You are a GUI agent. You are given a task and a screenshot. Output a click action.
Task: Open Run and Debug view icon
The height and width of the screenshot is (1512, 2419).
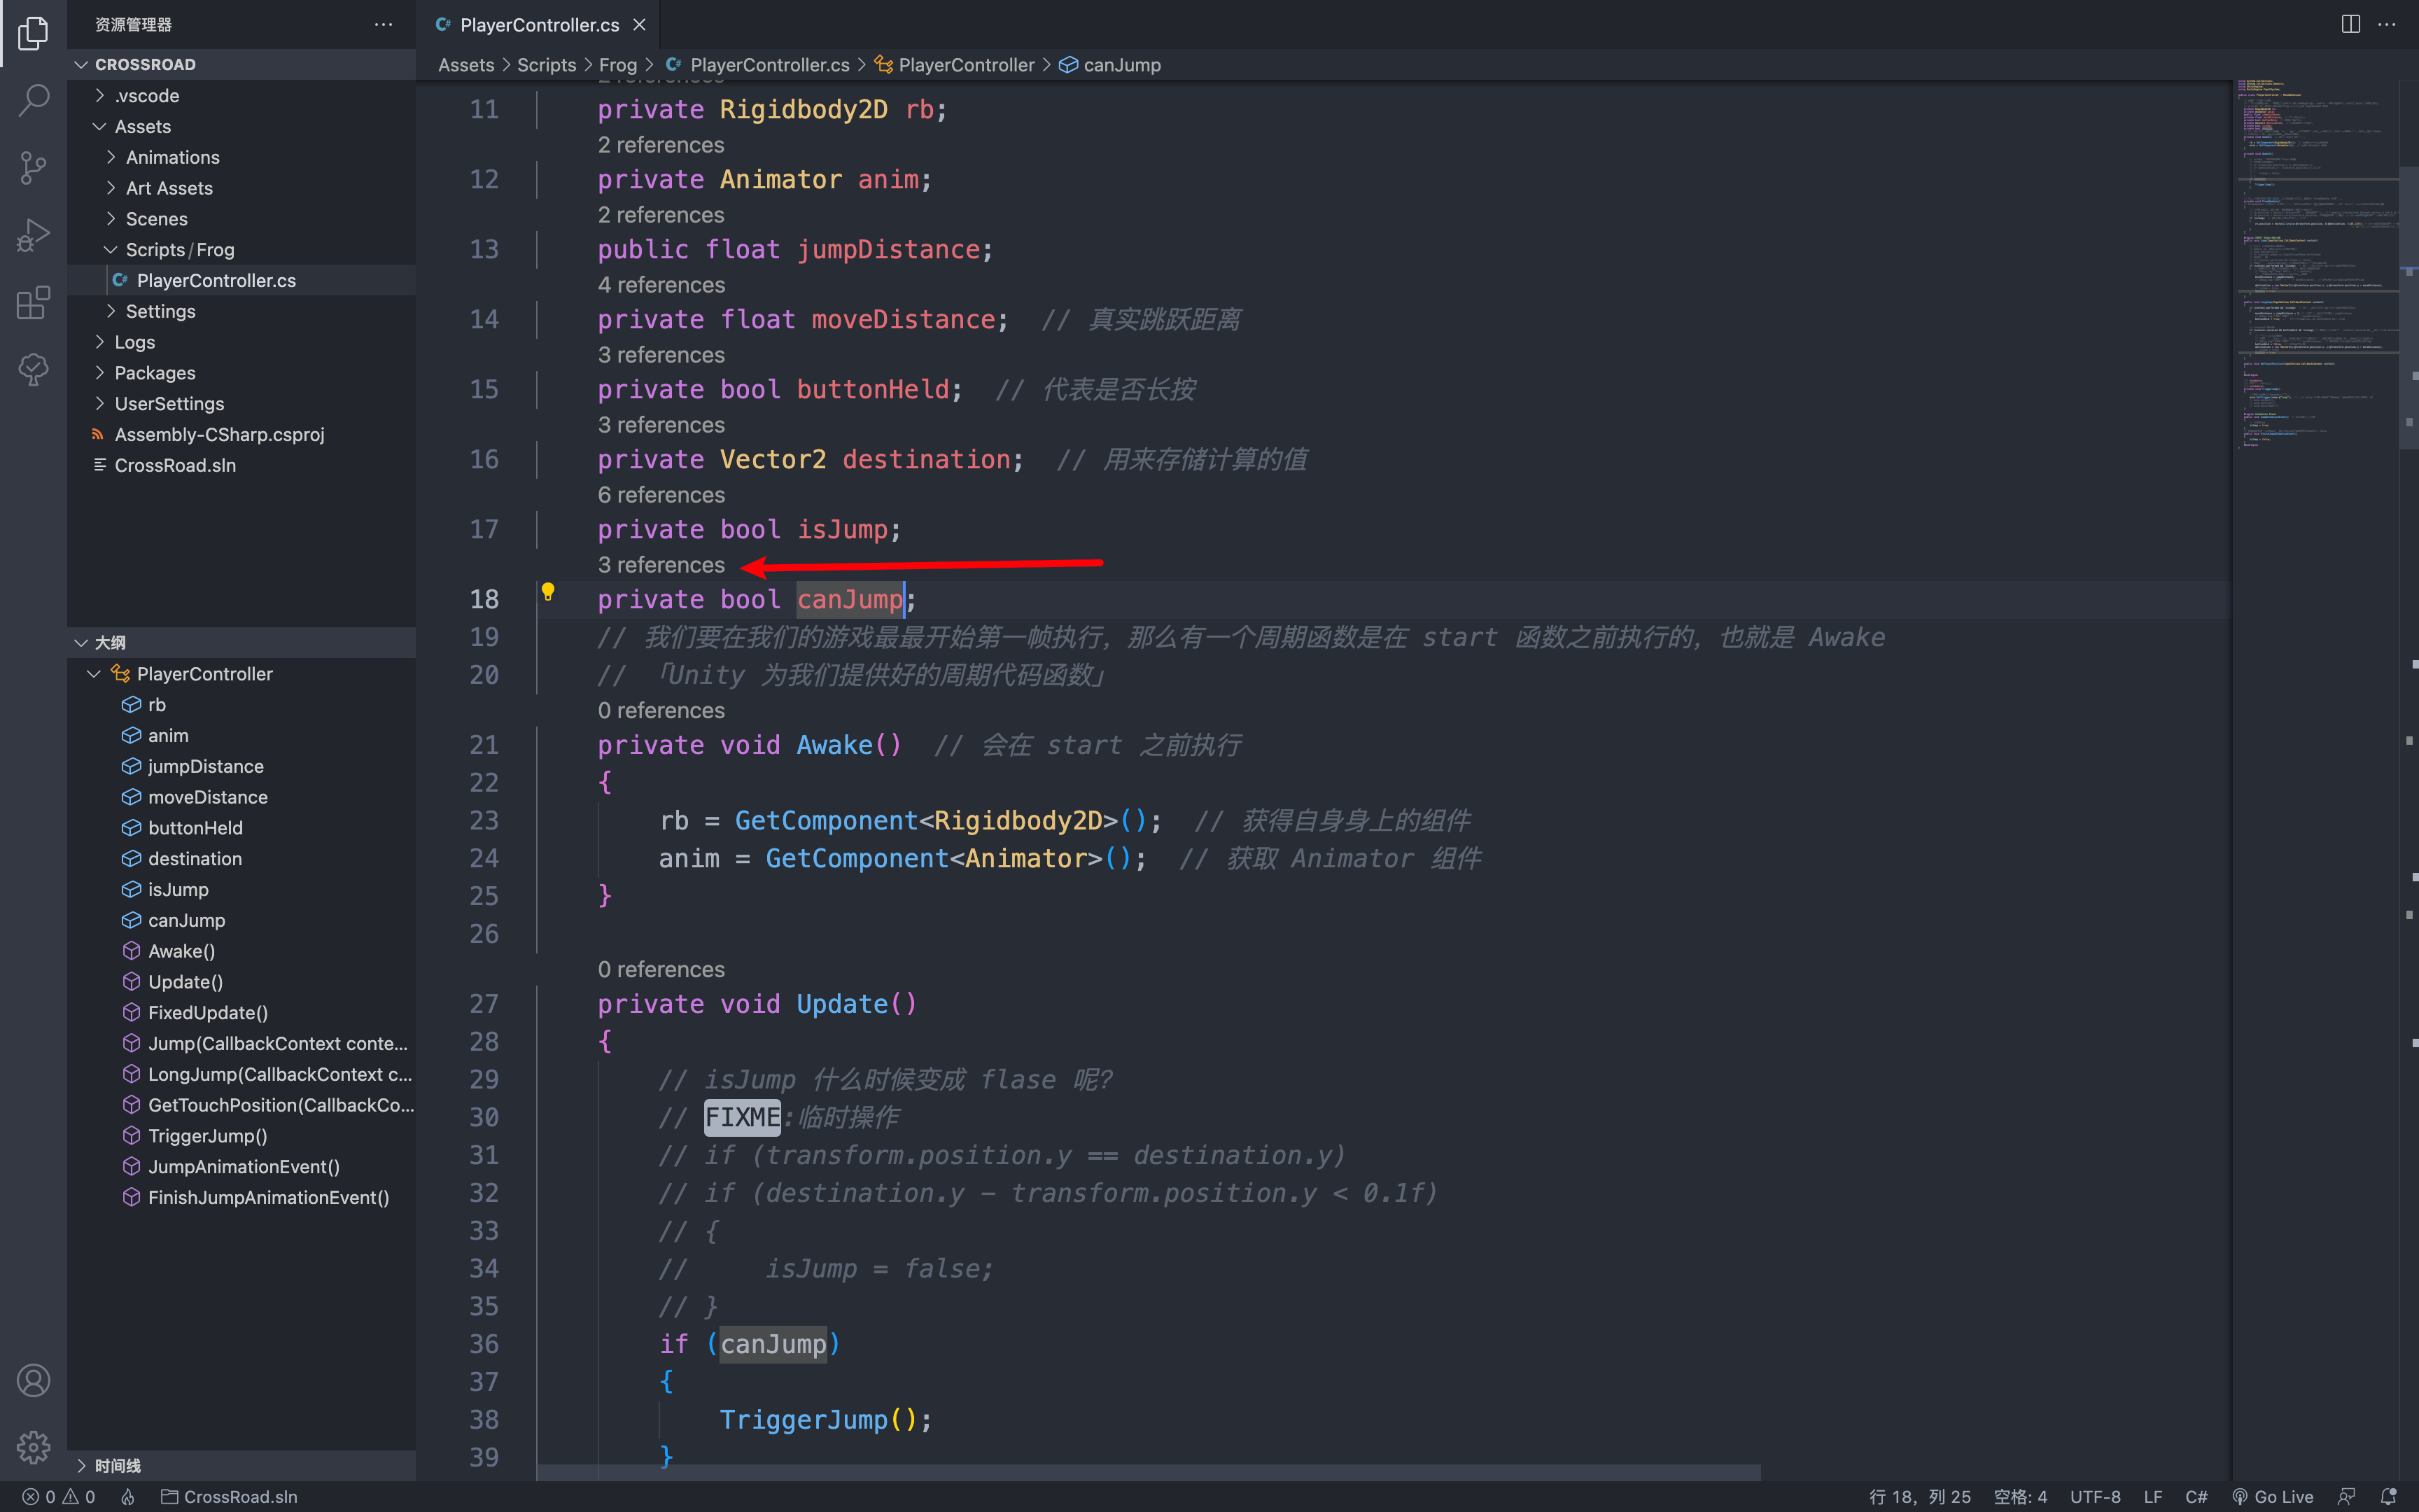(x=33, y=235)
